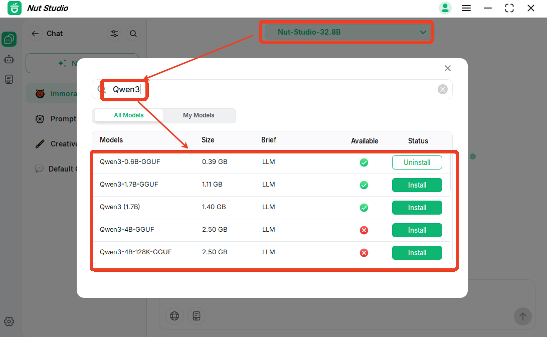Click the Prompt gear icon in chat list

coord(40,119)
